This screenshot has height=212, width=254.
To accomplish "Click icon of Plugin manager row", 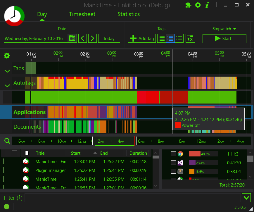I will click(x=26, y=170).
